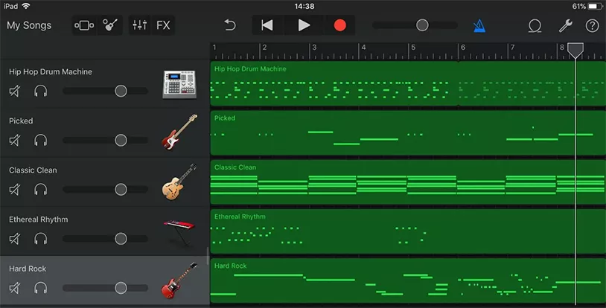Image resolution: width=606 pixels, height=308 pixels.
Task: Mute the Picked bass track
Action: click(14, 141)
